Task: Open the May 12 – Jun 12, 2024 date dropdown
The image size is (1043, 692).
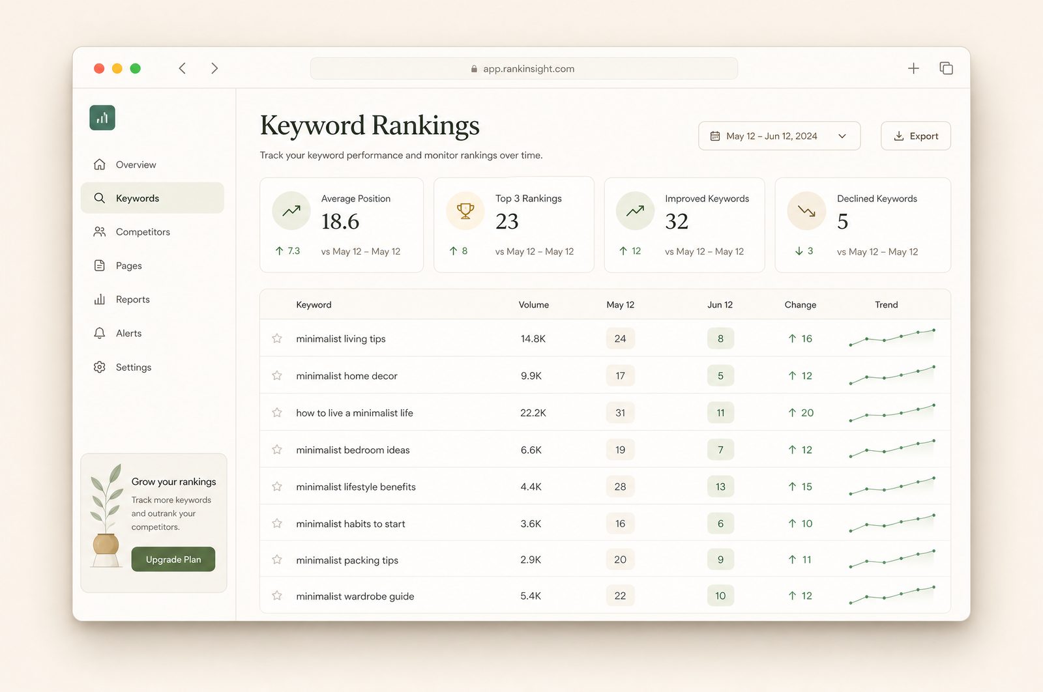Action: pyautogui.click(x=779, y=136)
